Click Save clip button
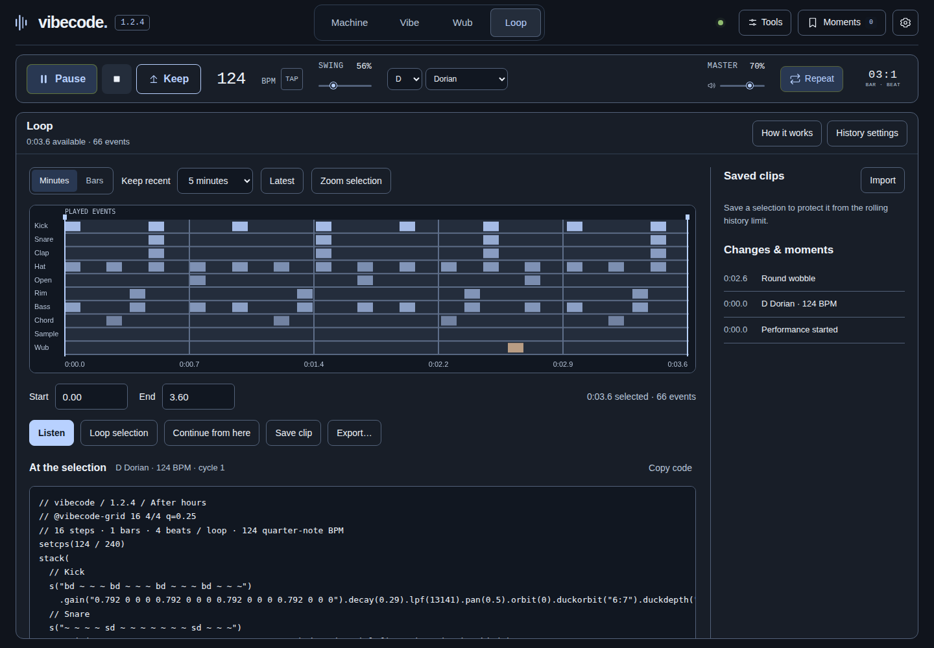The width and height of the screenshot is (934, 648). pos(294,433)
